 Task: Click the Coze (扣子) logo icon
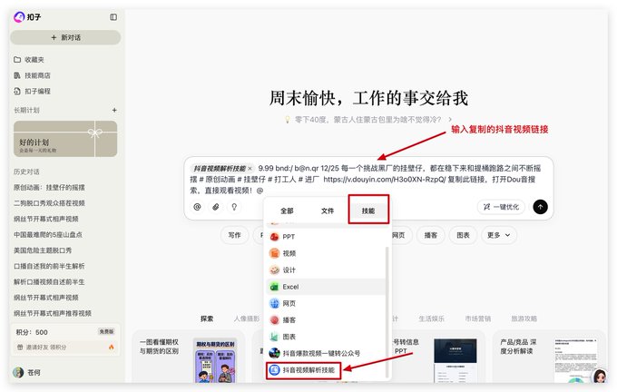[x=19, y=17]
